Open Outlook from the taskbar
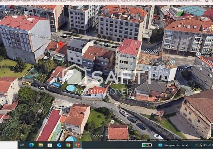This screenshot has width=213, height=160. (x=59, y=145)
